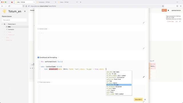Click the second orange header button
Image resolution: width=183 pixels, height=103 pixels.
click(166, 10)
